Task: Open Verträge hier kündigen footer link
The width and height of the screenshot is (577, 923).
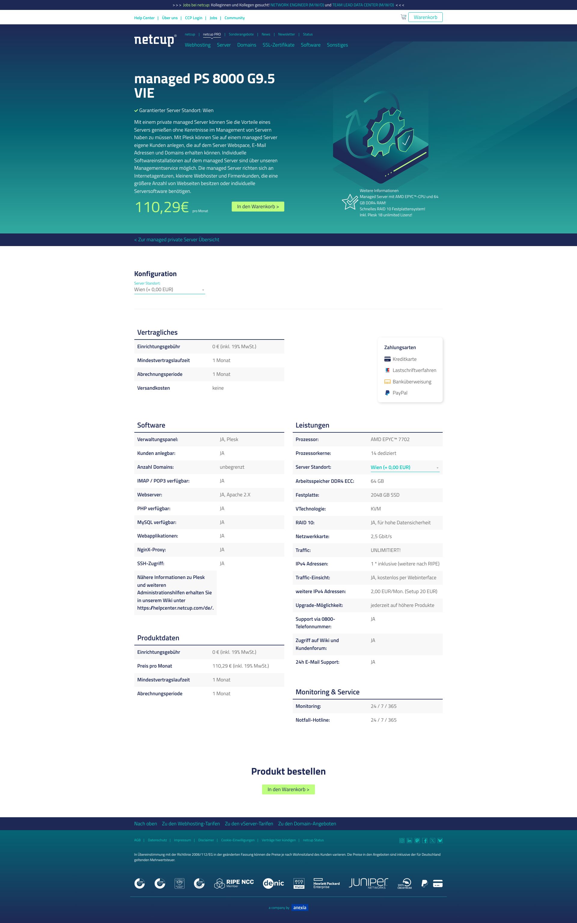Action: pyautogui.click(x=279, y=840)
